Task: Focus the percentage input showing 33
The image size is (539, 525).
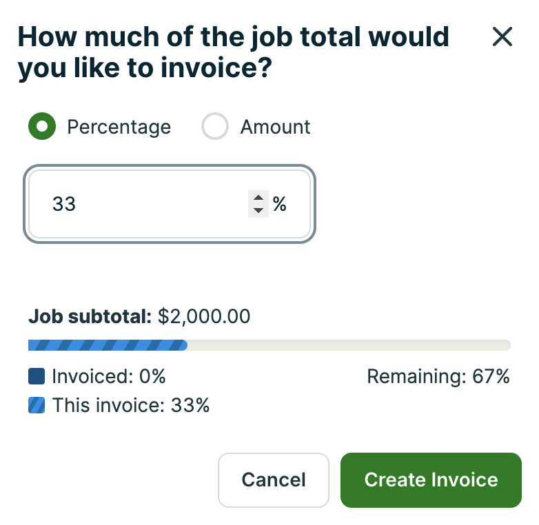Action: [138, 205]
